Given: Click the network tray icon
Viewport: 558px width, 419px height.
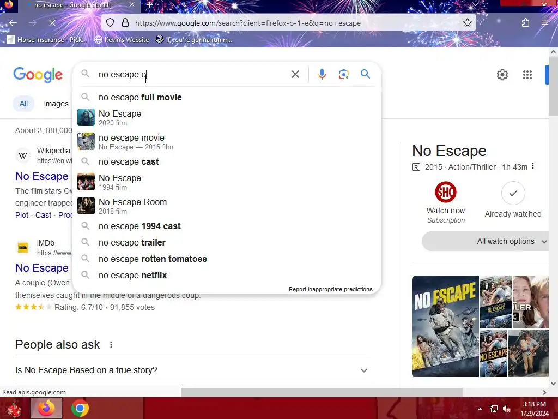Looking at the screenshot, I should pyautogui.click(x=493, y=409).
